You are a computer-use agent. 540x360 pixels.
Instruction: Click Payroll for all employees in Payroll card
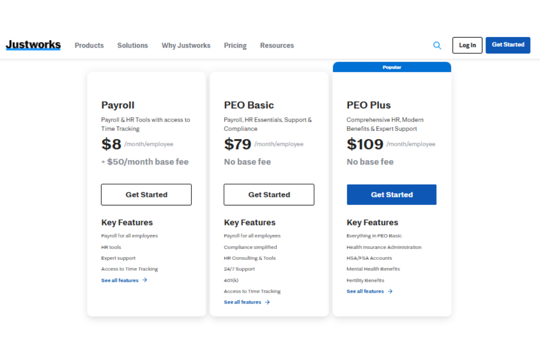130,236
